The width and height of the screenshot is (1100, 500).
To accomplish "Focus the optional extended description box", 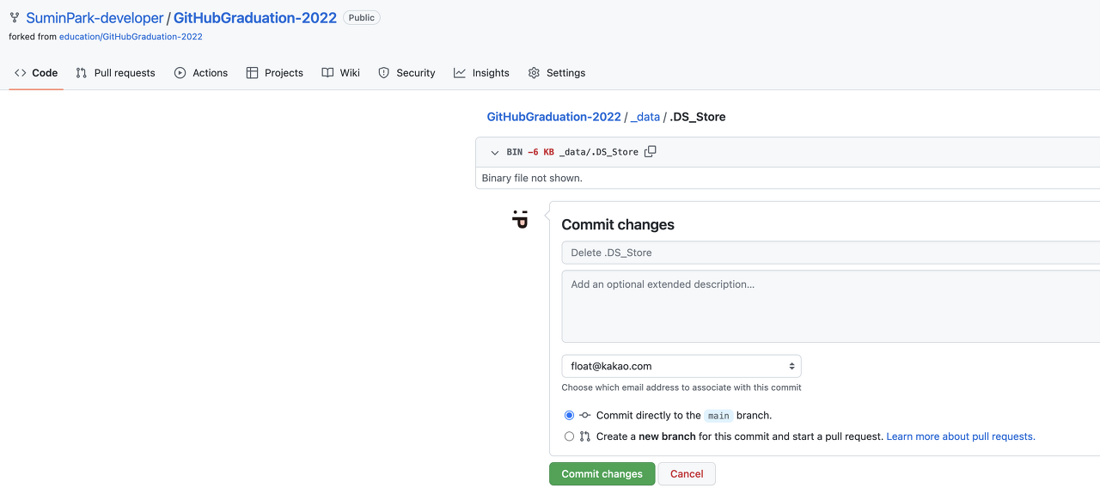I will 830,307.
